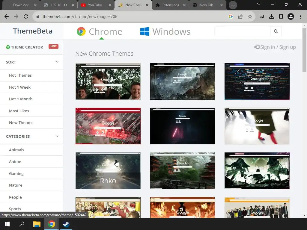Select the Windows themes section
This screenshot has height=230, width=307.
click(x=165, y=31)
